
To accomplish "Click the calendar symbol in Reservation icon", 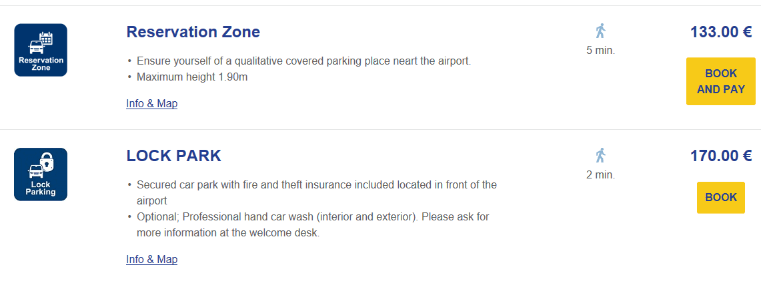I will (x=46, y=38).
